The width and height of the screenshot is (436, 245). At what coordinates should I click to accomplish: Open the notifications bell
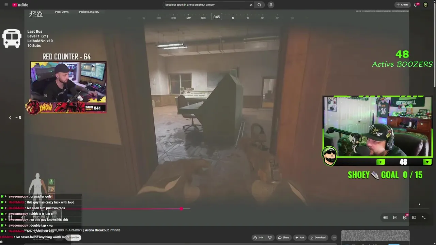(416, 5)
